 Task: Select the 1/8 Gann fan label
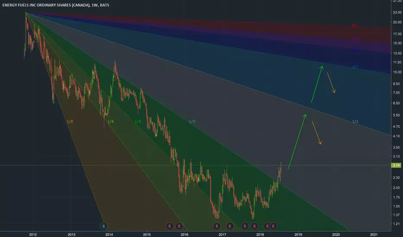[x=70, y=122]
